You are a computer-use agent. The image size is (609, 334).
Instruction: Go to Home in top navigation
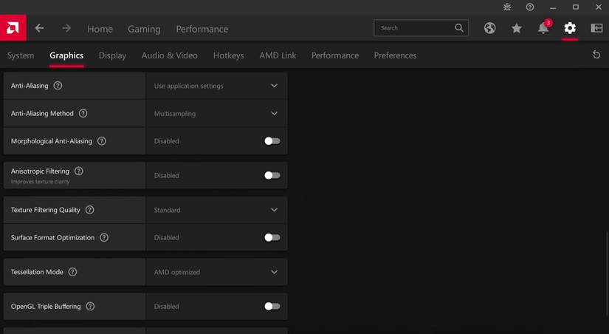[x=100, y=29]
